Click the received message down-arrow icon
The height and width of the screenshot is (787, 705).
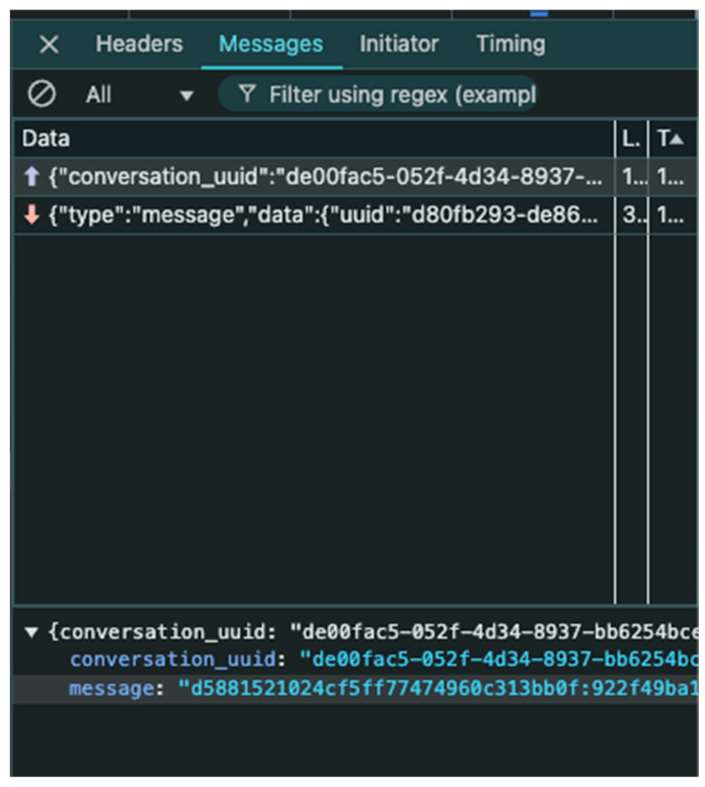[32, 215]
